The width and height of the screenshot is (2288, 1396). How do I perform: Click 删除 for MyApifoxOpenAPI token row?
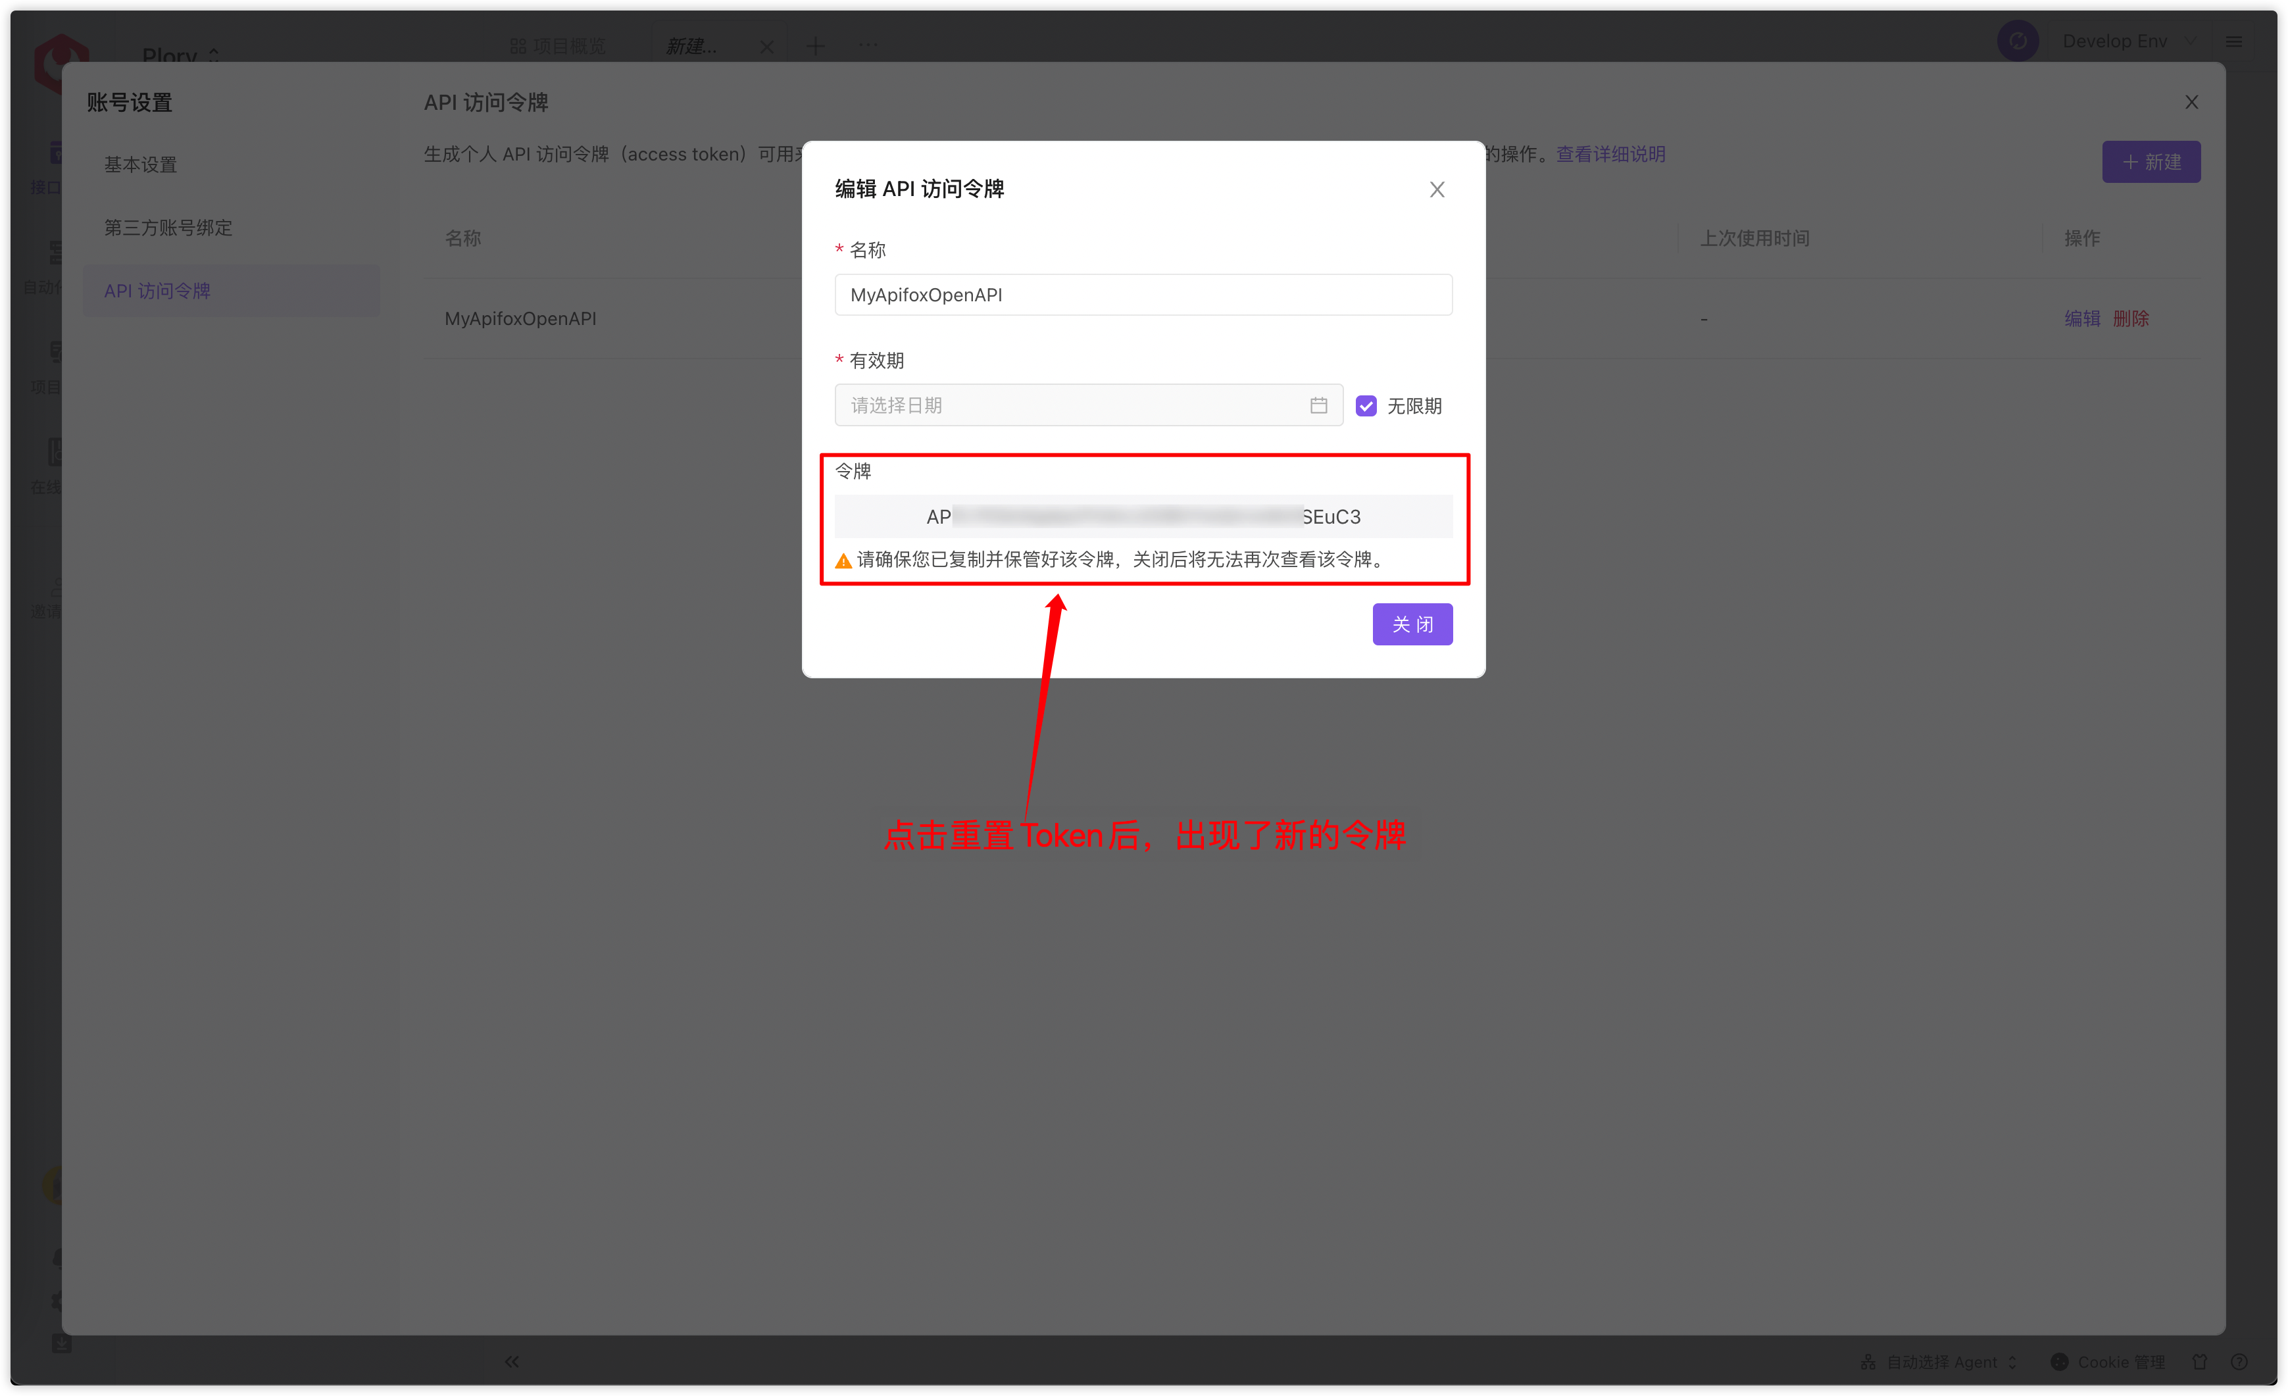pos(2131,318)
